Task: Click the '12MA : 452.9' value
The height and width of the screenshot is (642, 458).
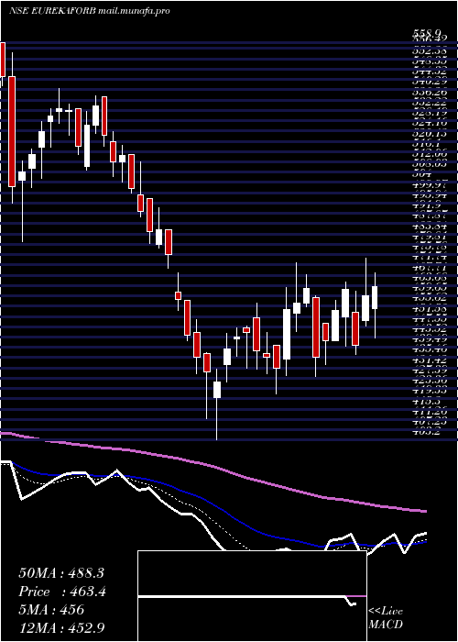Action: tap(62, 627)
